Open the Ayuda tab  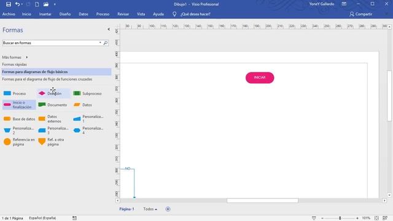click(158, 14)
